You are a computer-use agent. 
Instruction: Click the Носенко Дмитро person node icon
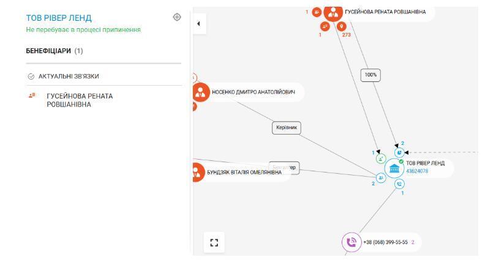pyautogui.click(x=201, y=92)
